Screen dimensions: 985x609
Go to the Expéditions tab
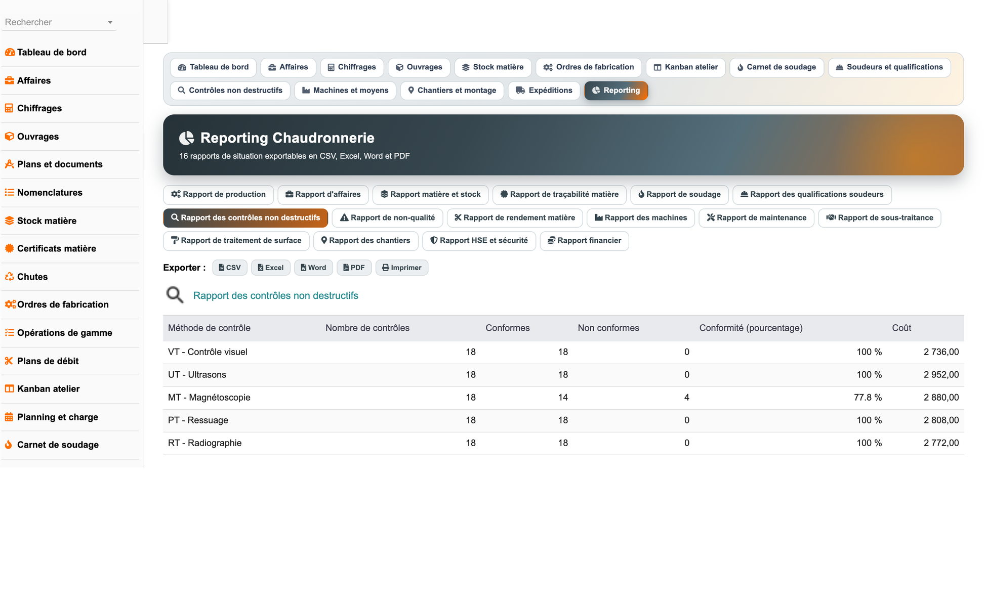[x=544, y=91]
